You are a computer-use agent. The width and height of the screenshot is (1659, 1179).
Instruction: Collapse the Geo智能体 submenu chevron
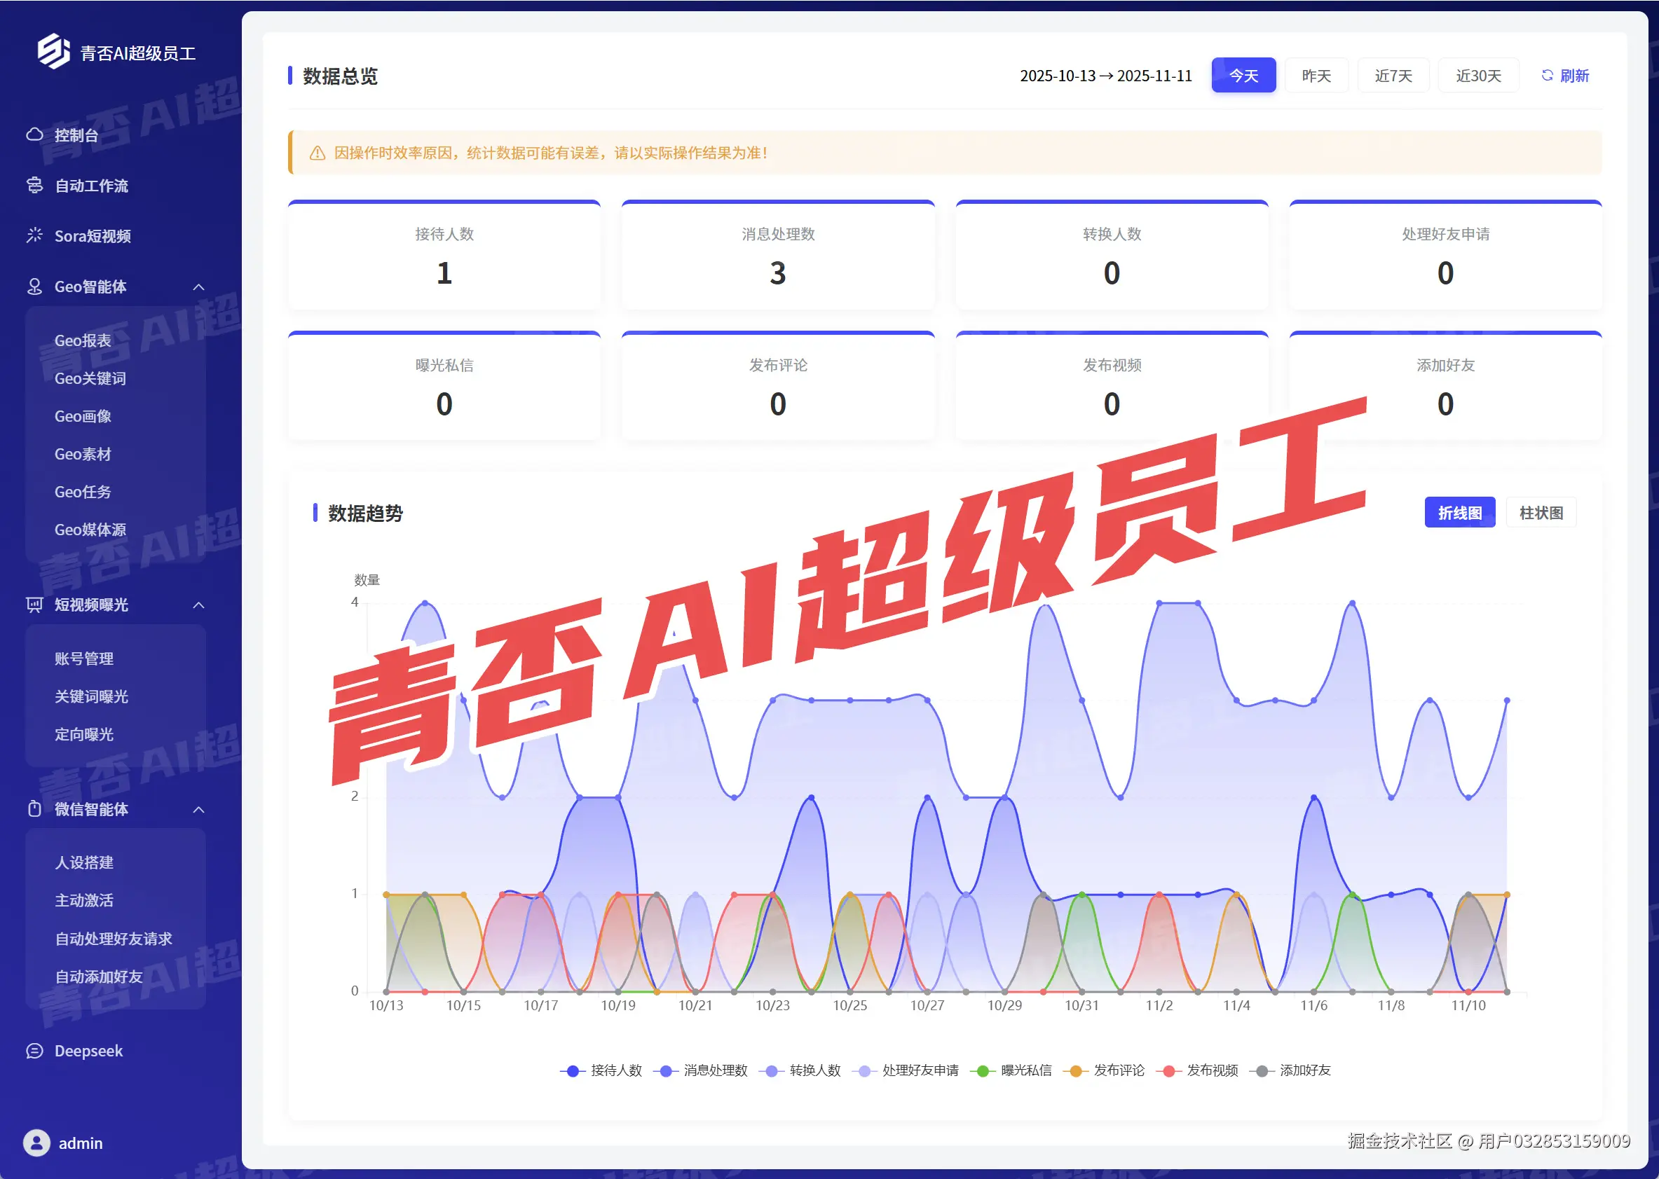198,287
